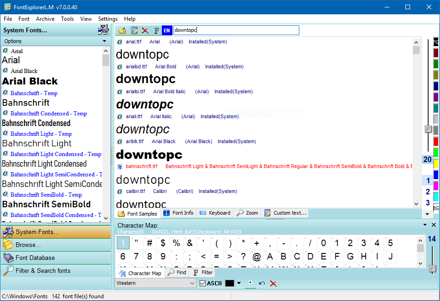Open the Character Map panel menu arrow
440x301 pixels.
(425, 225)
